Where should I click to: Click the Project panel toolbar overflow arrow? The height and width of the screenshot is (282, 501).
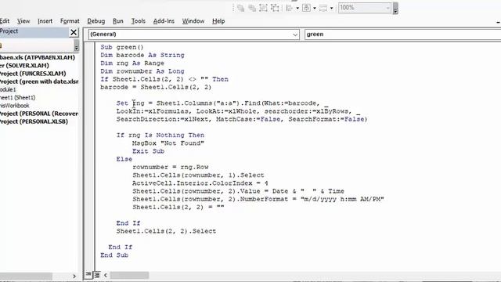point(77,45)
